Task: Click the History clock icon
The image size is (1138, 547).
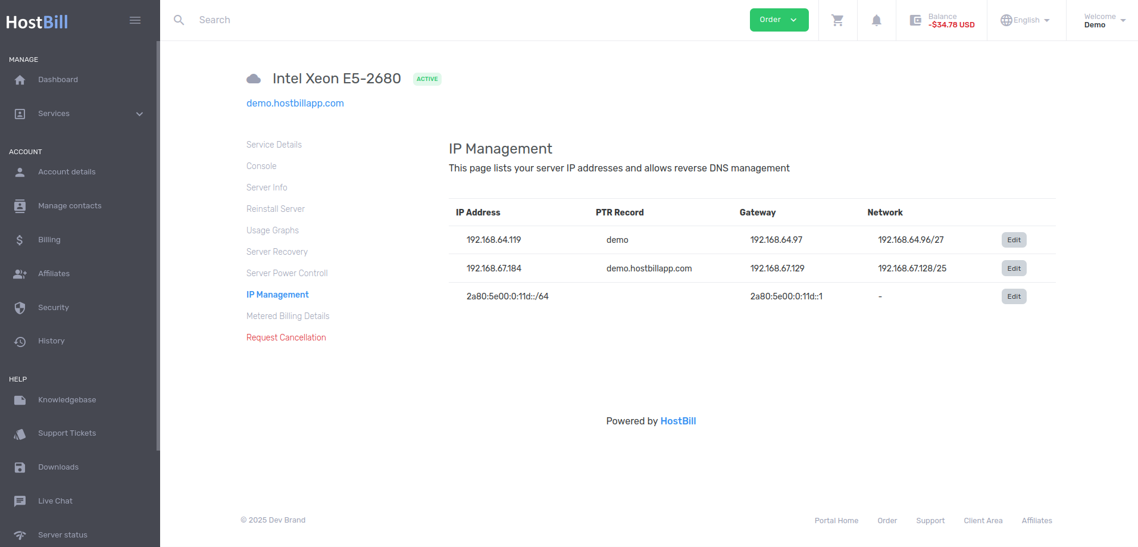Action: coord(20,341)
